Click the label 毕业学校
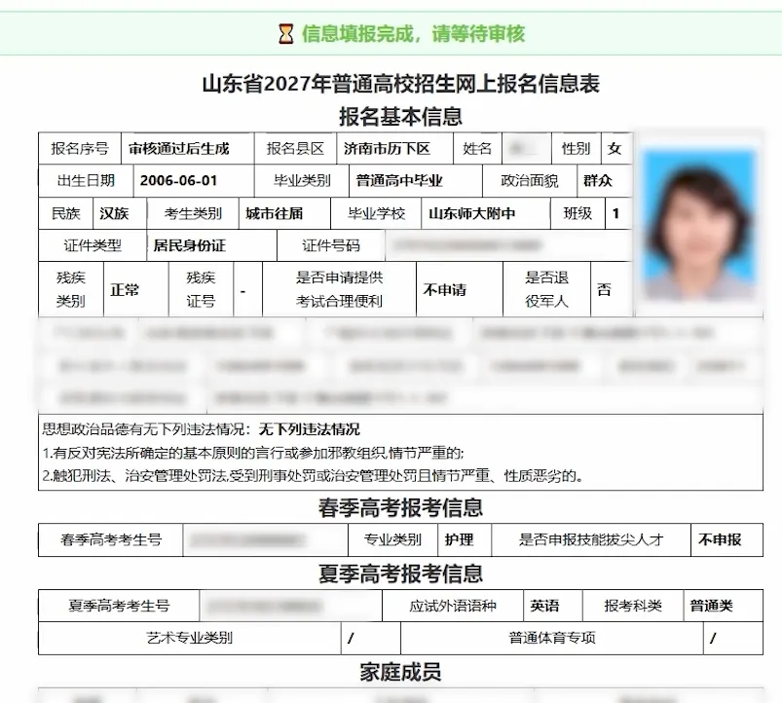The height and width of the screenshot is (703, 782). 377,213
